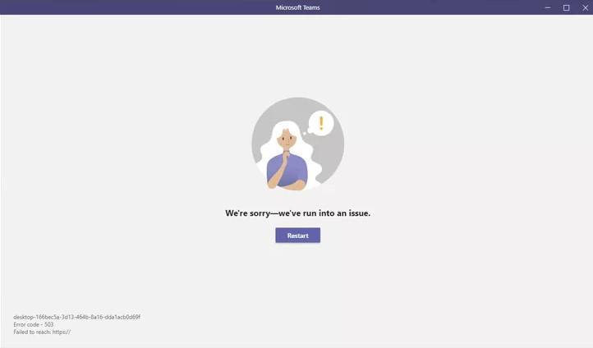Click the purple Restart button
Viewport: 593px width, 348px height.
(x=297, y=236)
